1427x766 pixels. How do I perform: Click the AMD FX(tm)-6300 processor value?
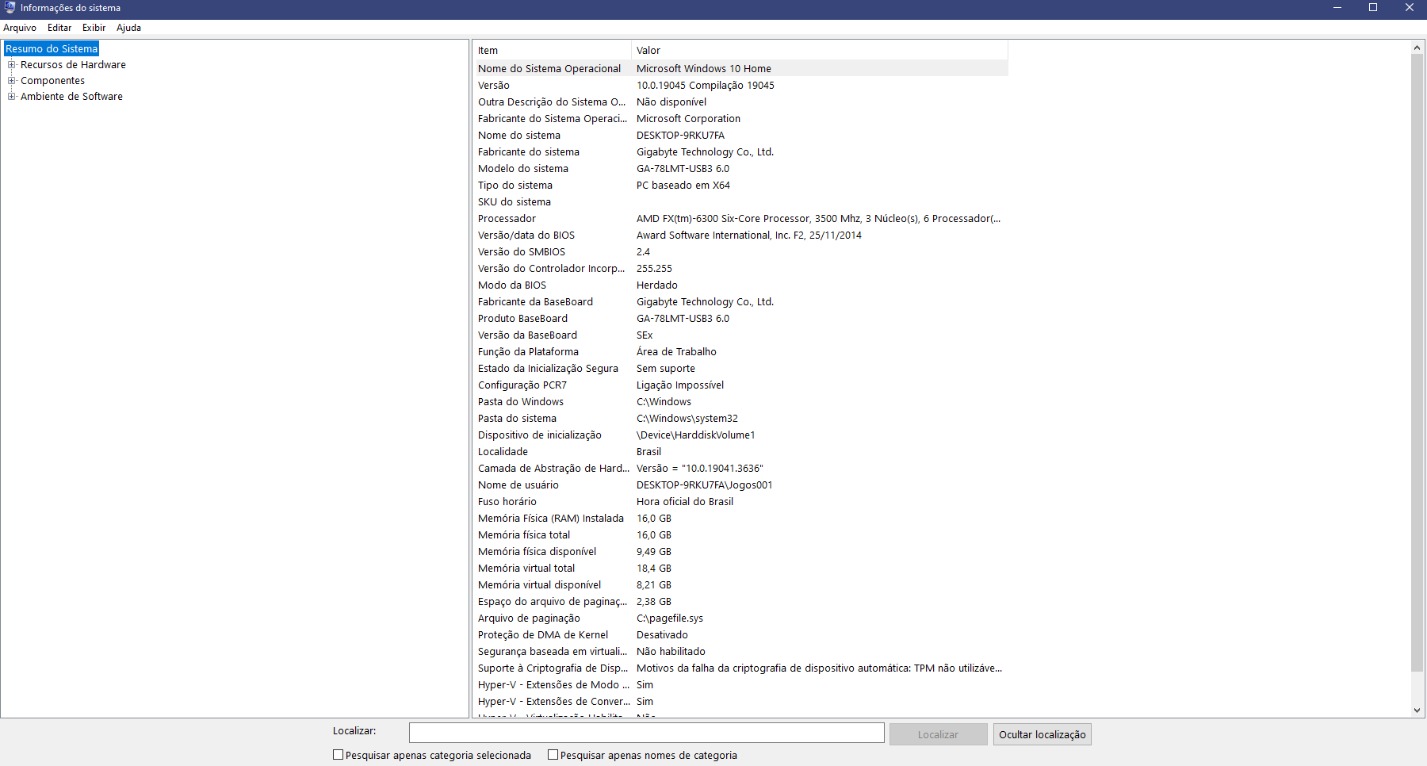(x=818, y=219)
